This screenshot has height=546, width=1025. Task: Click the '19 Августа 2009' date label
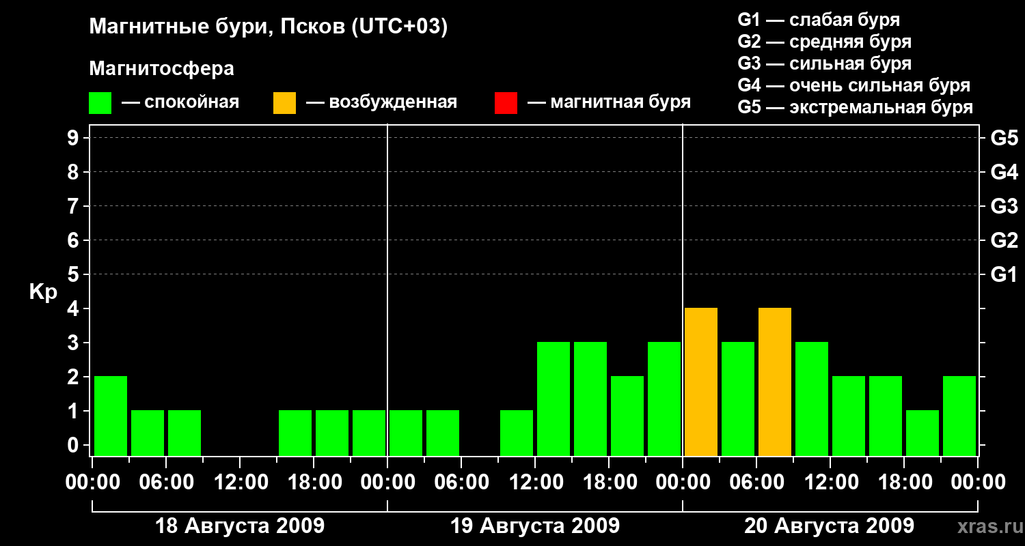click(535, 526)
